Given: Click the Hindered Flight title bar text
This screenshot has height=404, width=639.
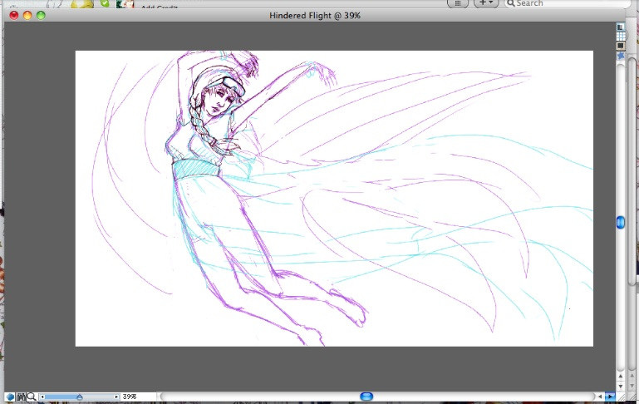Looking at the screenshot, I should pos(315,16).
